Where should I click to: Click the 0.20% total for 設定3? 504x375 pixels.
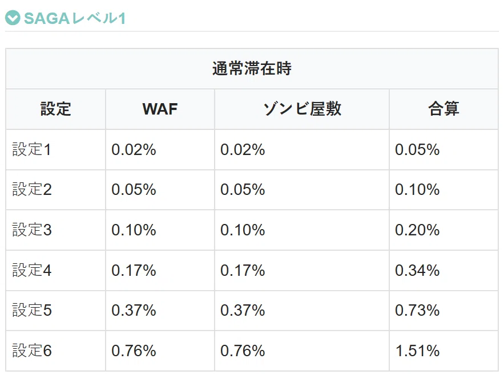(417, 230)
